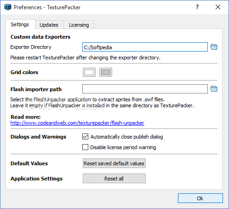Image resolution: width=229 pixels, height=209 pixels.
Task: Click Reset saved default values button
Action: [114, 163]
